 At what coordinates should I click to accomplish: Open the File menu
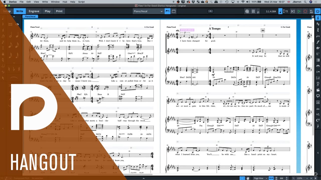(22, 2)
